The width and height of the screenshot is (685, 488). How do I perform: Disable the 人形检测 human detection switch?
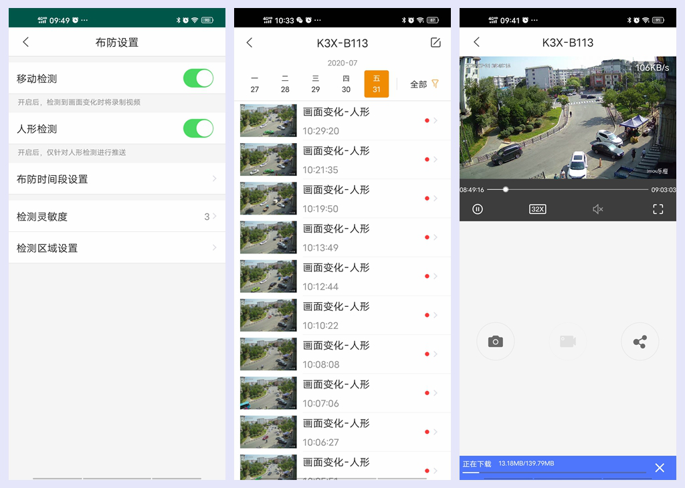click(198, 127)
